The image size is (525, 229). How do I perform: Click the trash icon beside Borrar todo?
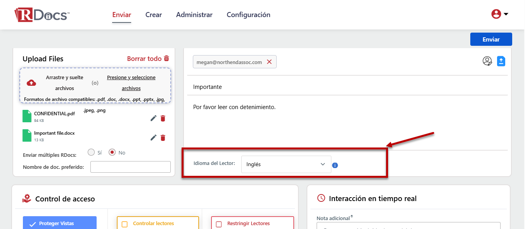[x=166, y=59]
